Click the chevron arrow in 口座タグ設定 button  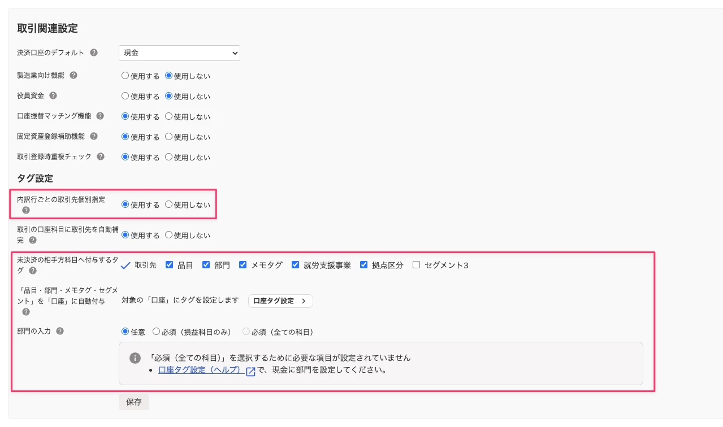[304, 301]
